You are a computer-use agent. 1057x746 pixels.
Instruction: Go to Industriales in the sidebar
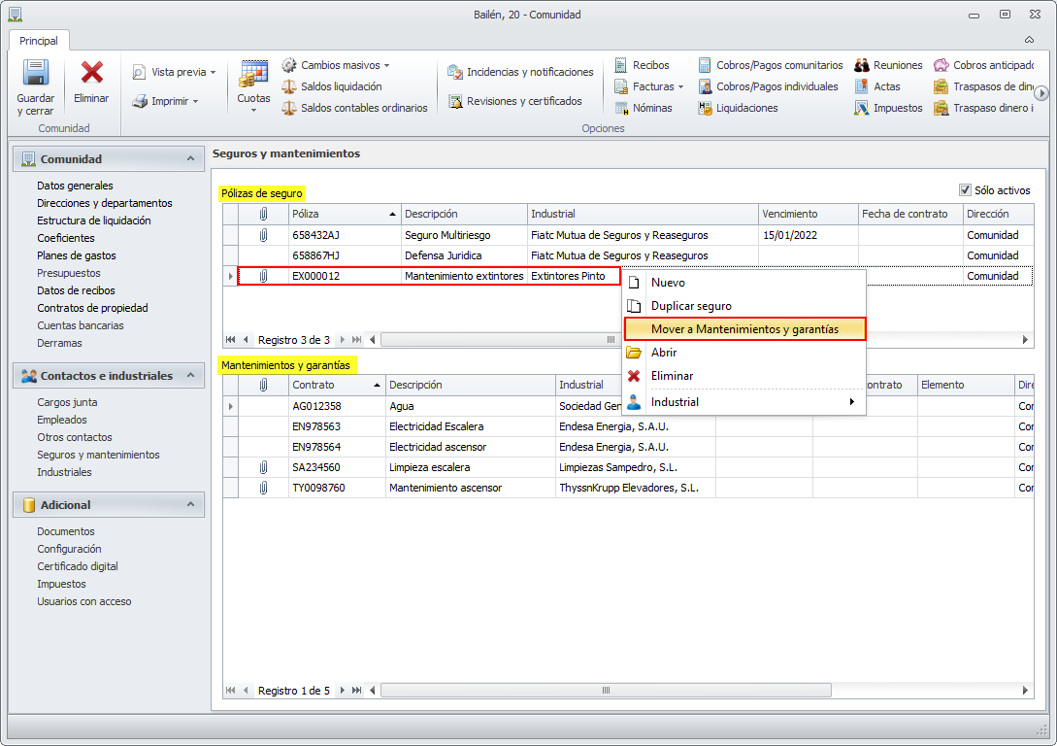click(x=64, y=472)
